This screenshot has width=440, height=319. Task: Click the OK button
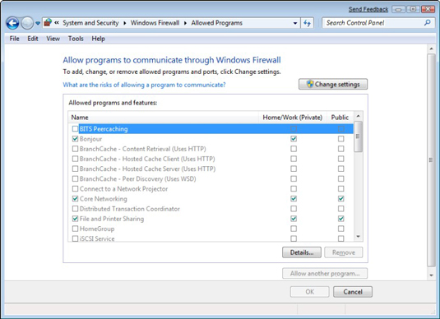[x=310, y=292]
